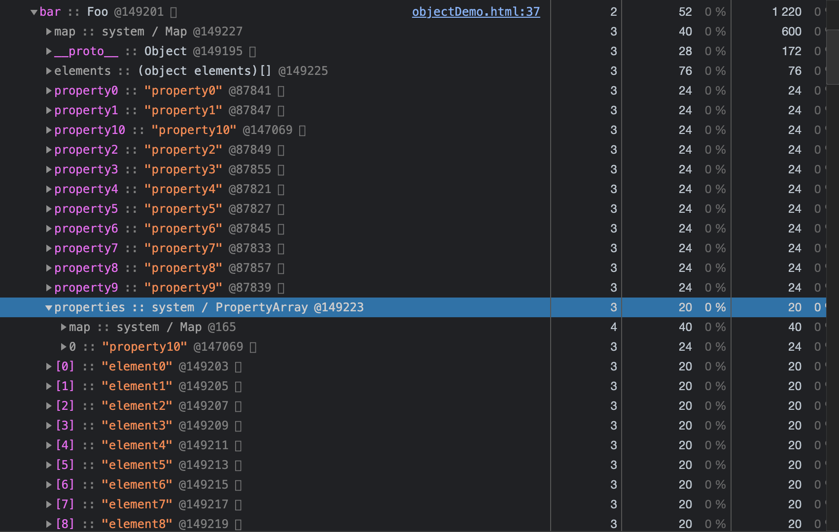Expand the map :: system / Map @165 row
Image resolution: width=839 pixels, height=532 pixels.
pyautogui.click(x=64, y=327)
